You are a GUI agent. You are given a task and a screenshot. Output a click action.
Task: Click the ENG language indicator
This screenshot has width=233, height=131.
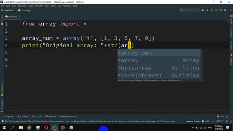coord(210,128)
